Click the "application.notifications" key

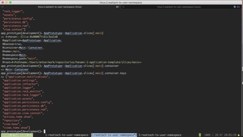[x=28, y=77]
